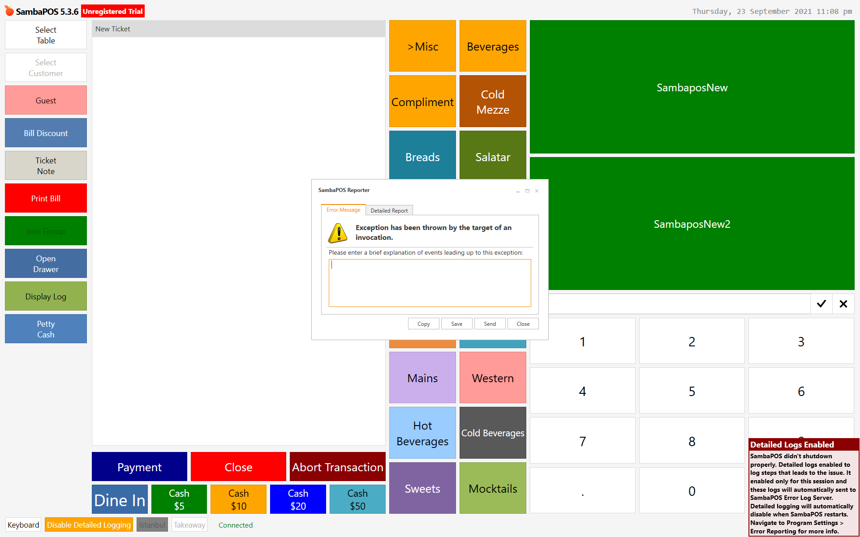Disable Detailed Logging from the status bar
This screenshot has width=860, height=537.
point(89,525)
